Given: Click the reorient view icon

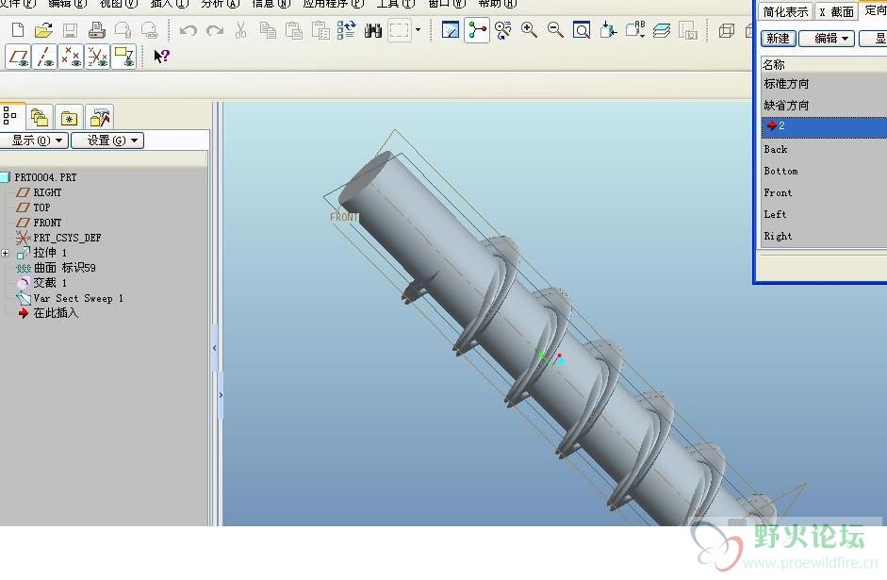Looking at the screenshot, I should (608, 30).
